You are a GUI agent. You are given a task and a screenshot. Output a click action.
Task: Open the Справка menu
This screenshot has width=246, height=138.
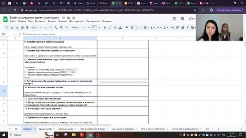[x=107, y=21]
